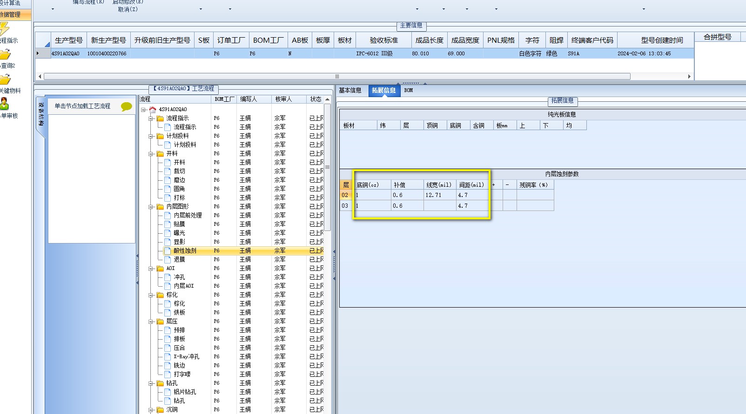Select the main grid row 4S91A02QA0
Image resolution: width=746 pixels, height=414 pixels.
(364, 54)
